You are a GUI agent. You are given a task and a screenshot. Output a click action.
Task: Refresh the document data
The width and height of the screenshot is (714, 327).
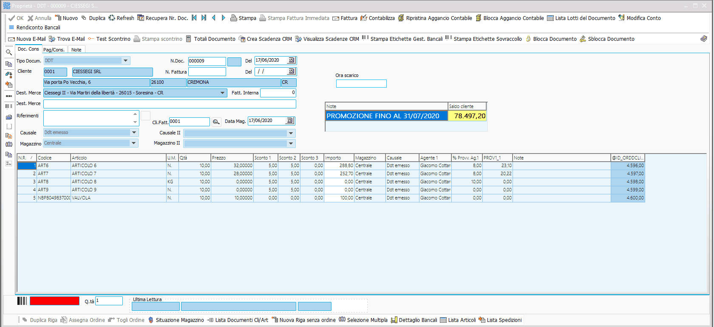coord(121,18)
